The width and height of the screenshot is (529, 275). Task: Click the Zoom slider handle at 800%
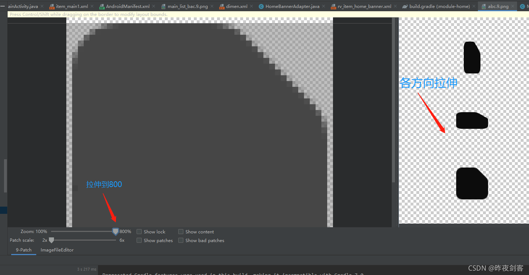coord(115,231)
